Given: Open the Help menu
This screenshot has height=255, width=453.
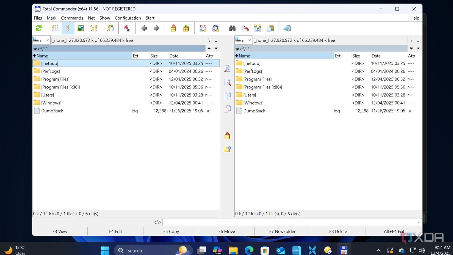Looking at the screenshot, I should tap(415, 18).
